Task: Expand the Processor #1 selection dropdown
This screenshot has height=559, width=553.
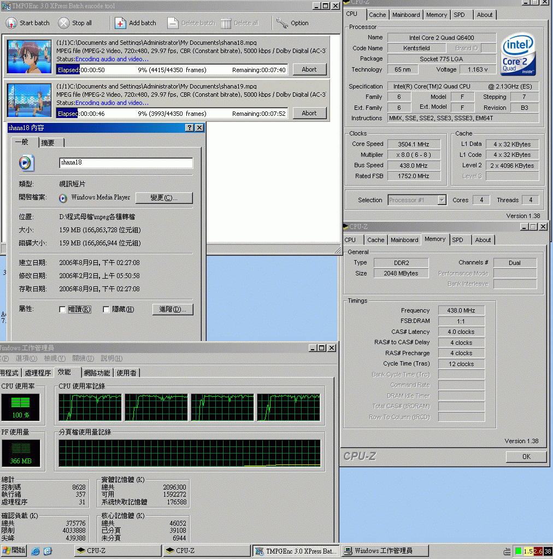Action: pos(442,200)
